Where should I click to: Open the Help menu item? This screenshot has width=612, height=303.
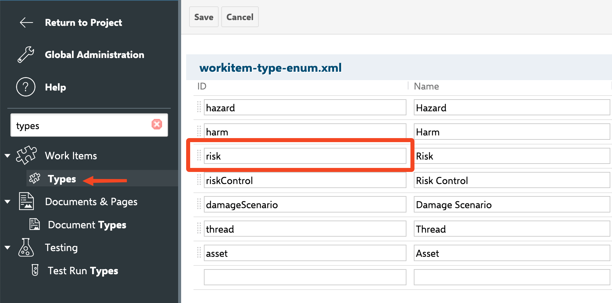[56, 87]
